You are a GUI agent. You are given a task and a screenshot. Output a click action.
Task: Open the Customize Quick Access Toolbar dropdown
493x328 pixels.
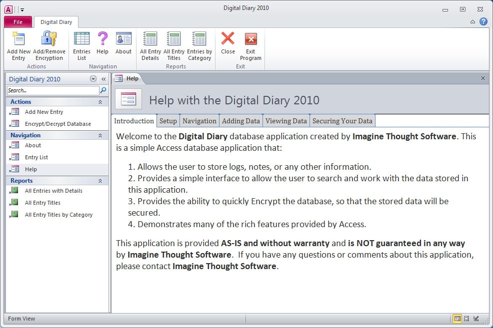[22, 9]
